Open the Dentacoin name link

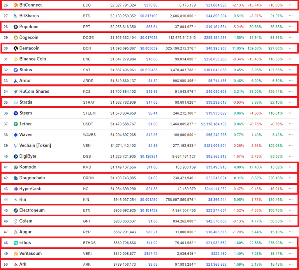pos(29,48)
